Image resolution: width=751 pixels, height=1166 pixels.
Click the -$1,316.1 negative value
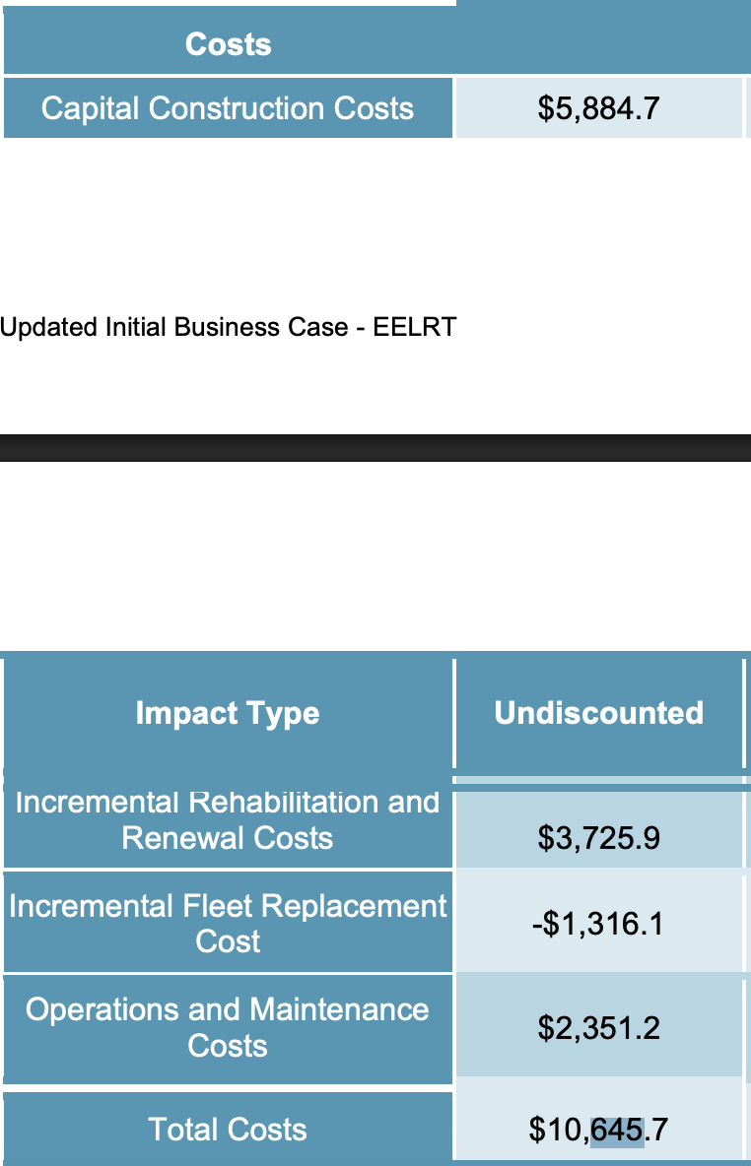(x=598, y=924)
